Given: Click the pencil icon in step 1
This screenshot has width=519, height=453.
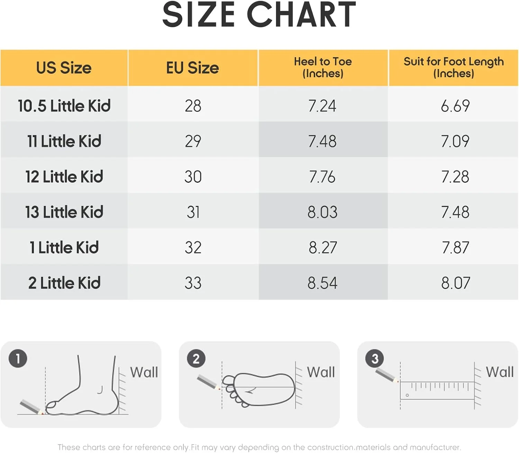Looking at the screenshot, I should 32,407.
